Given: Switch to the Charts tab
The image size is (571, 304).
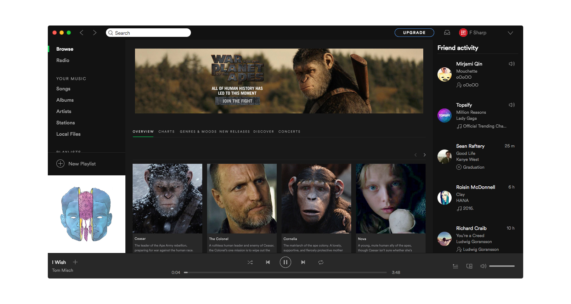Looking at the screenshot, I should 166,131.
